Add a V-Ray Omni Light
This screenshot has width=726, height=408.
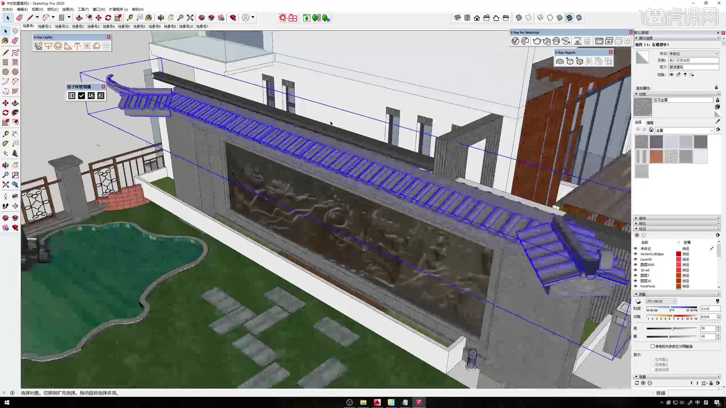tap(87, 46)
